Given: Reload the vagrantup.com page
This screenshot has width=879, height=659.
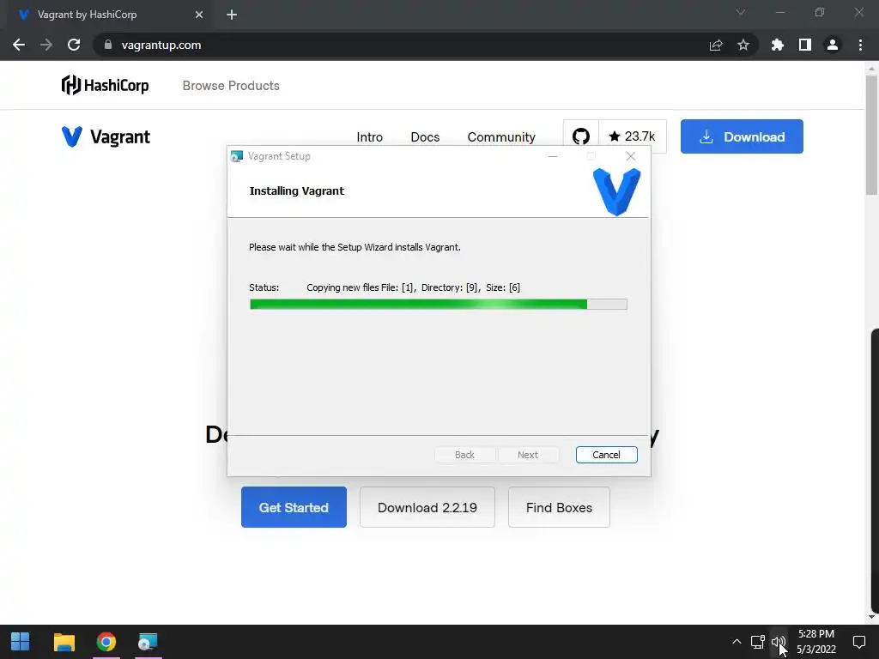Looking at the screenshot, I should pyautogui.click(x=74, y=45).
